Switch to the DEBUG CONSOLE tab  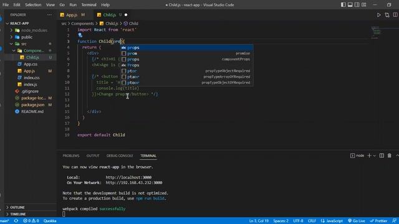pos(120,156)
